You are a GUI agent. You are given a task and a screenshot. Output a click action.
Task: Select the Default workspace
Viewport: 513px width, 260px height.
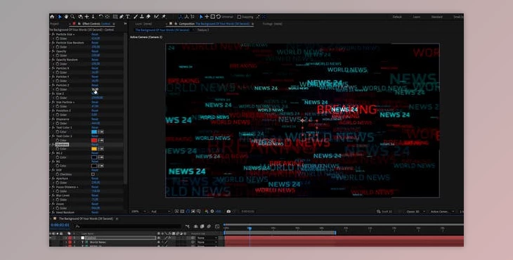(x=397, y=17)
